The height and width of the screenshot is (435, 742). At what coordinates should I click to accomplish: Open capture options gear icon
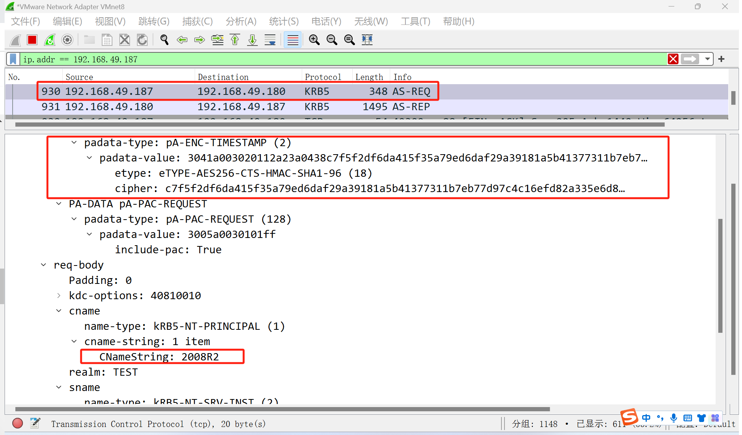pos(67,40)
